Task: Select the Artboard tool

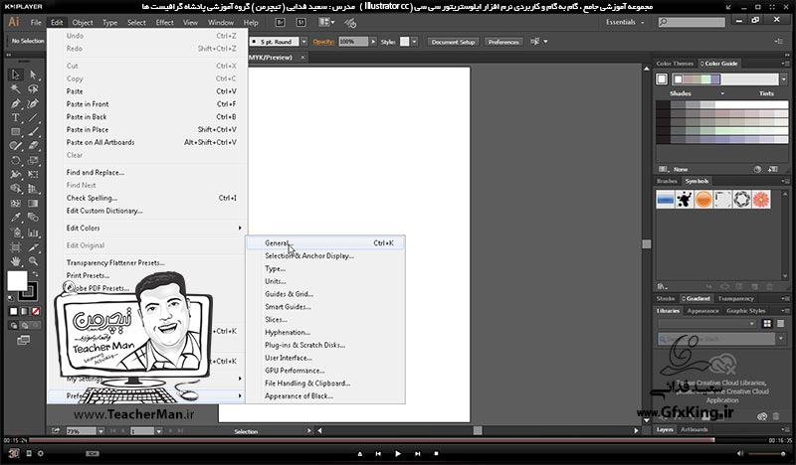Action: click(15, 247)
